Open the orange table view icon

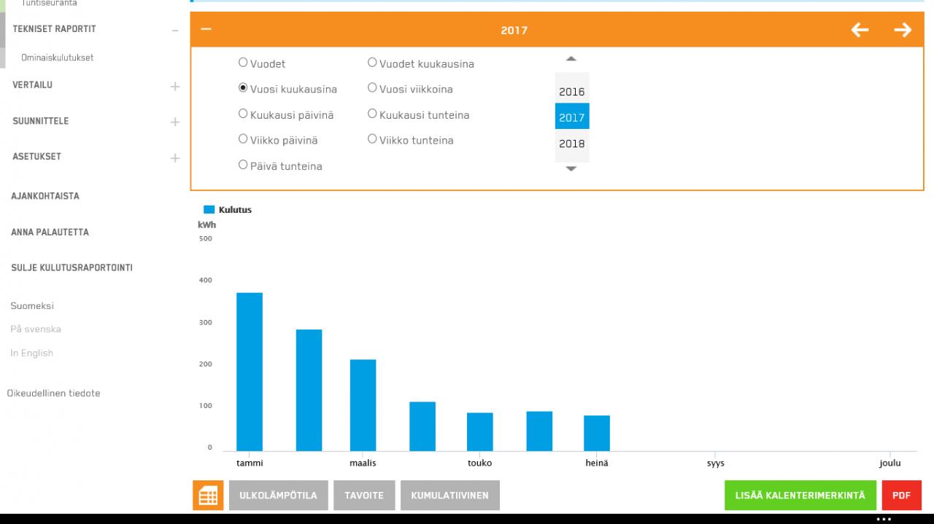click(208, 496)
